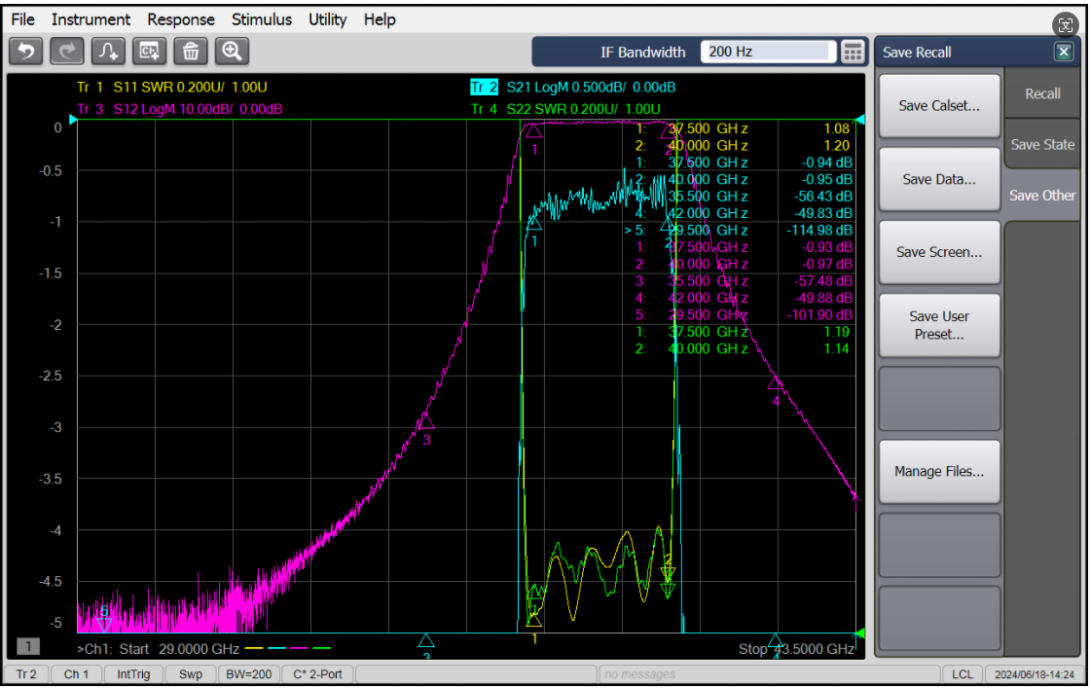Click the IF Bandwidth 200 Hz field
Viewport: 1091px width, 688px height.
(x=768, y=52)
